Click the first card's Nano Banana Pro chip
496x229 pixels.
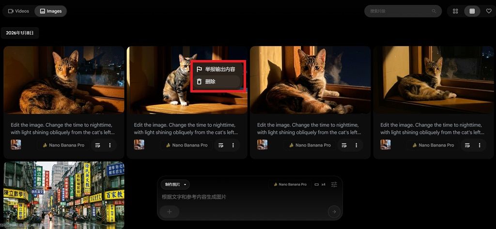(63, 145)
